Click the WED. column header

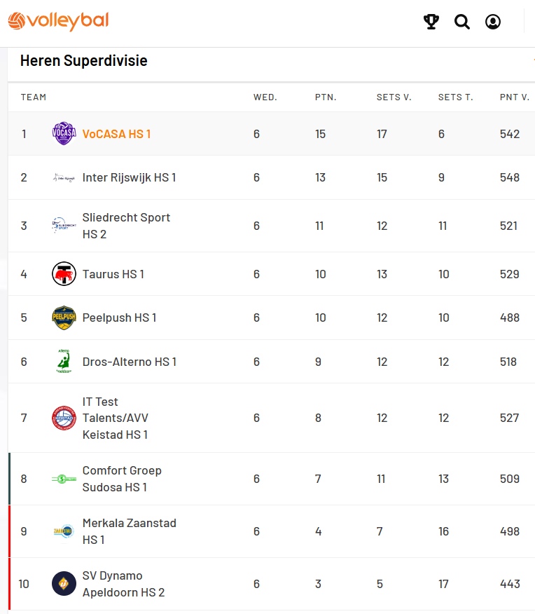[x=265, y=97]
